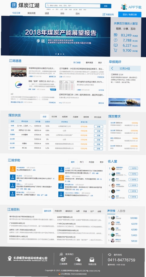The height and width of the screenshot is (277, 146).
Task: Click 加关注 for the sixth 名人堂 person
Action: point(133,196)
